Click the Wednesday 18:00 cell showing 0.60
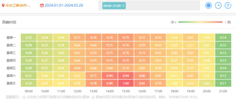 click(174, 53)
